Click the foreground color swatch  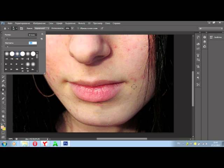tap(2, 127)
